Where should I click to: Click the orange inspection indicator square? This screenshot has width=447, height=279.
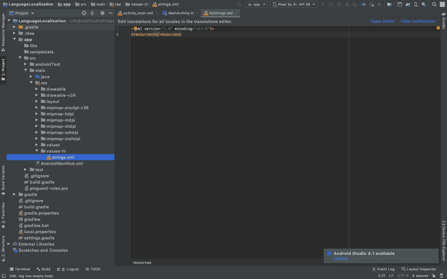click(438, 28)
